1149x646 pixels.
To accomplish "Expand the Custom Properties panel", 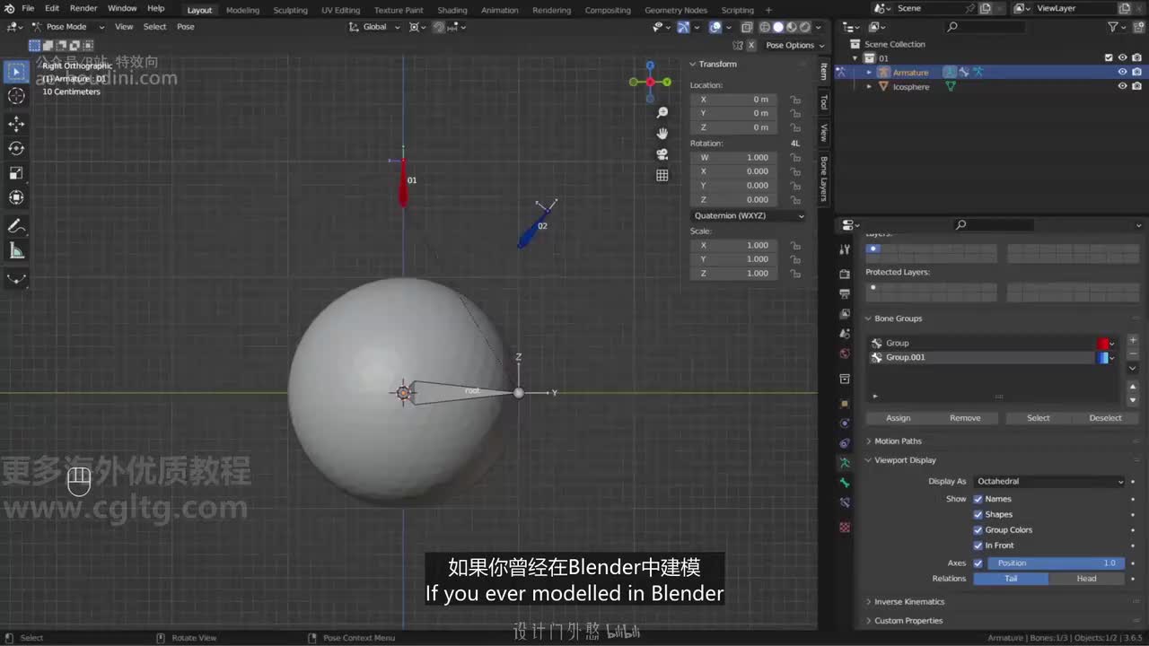I will [908, 620].
